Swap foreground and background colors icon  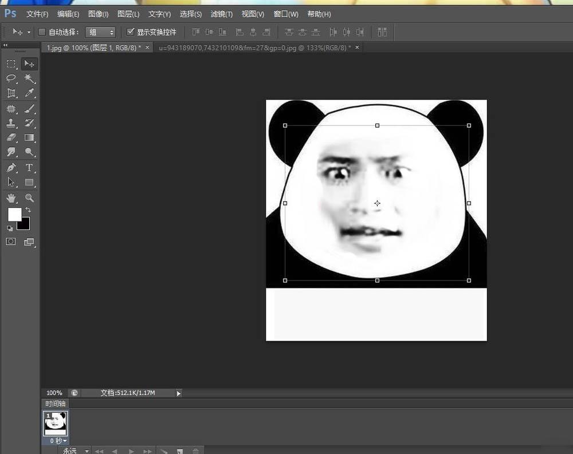click(28, 210)
